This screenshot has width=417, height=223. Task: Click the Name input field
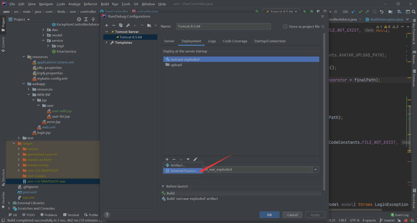click(x=223, y=27)
